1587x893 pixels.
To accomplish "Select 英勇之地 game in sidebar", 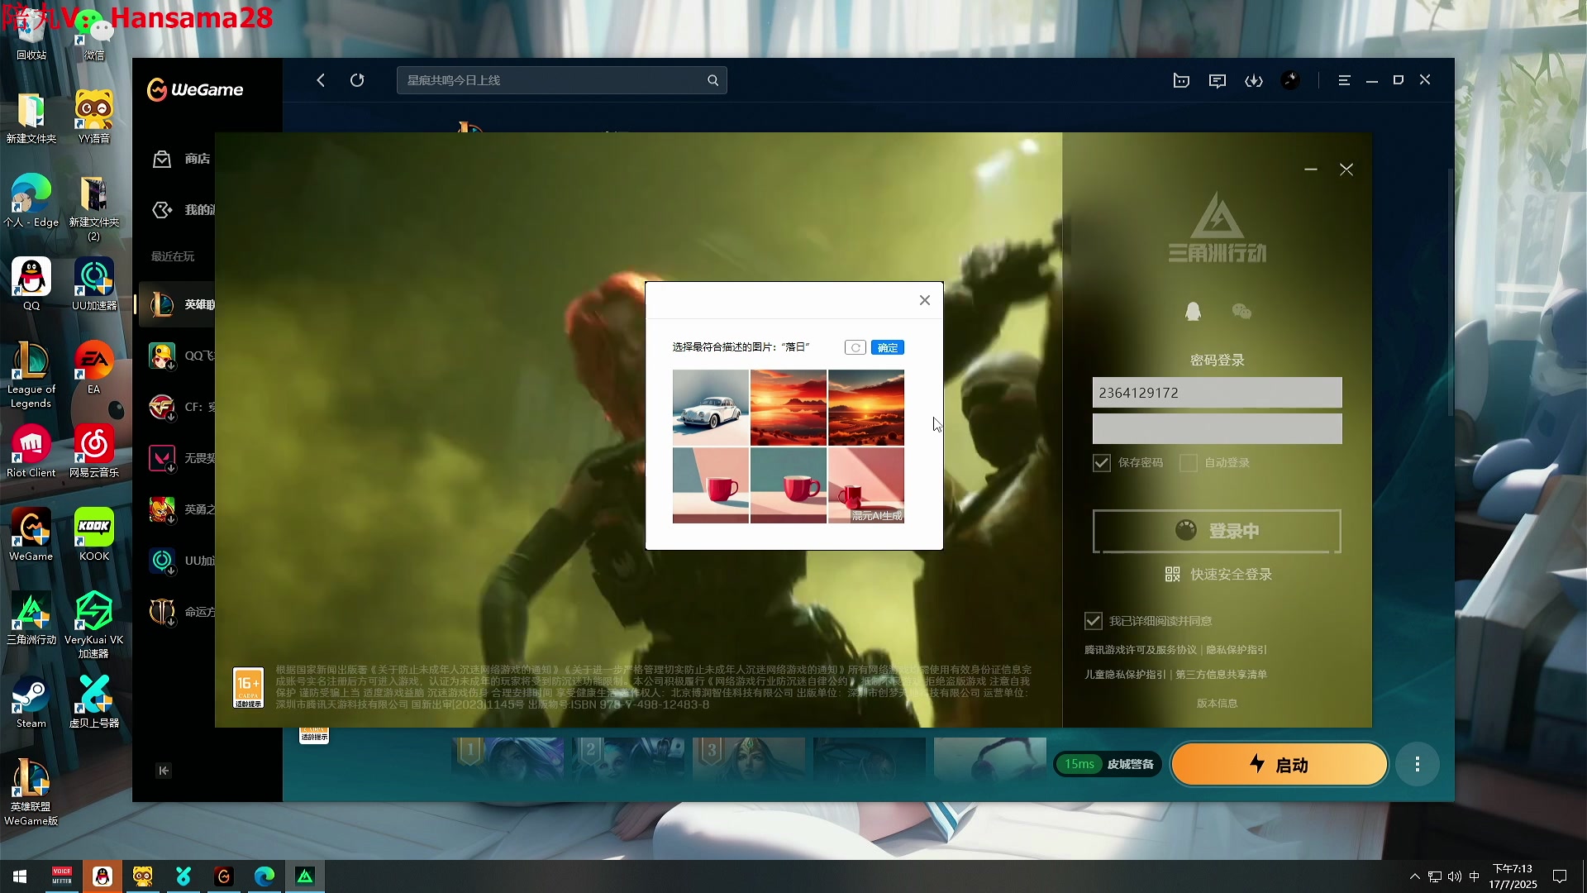I will coord(180,509).
